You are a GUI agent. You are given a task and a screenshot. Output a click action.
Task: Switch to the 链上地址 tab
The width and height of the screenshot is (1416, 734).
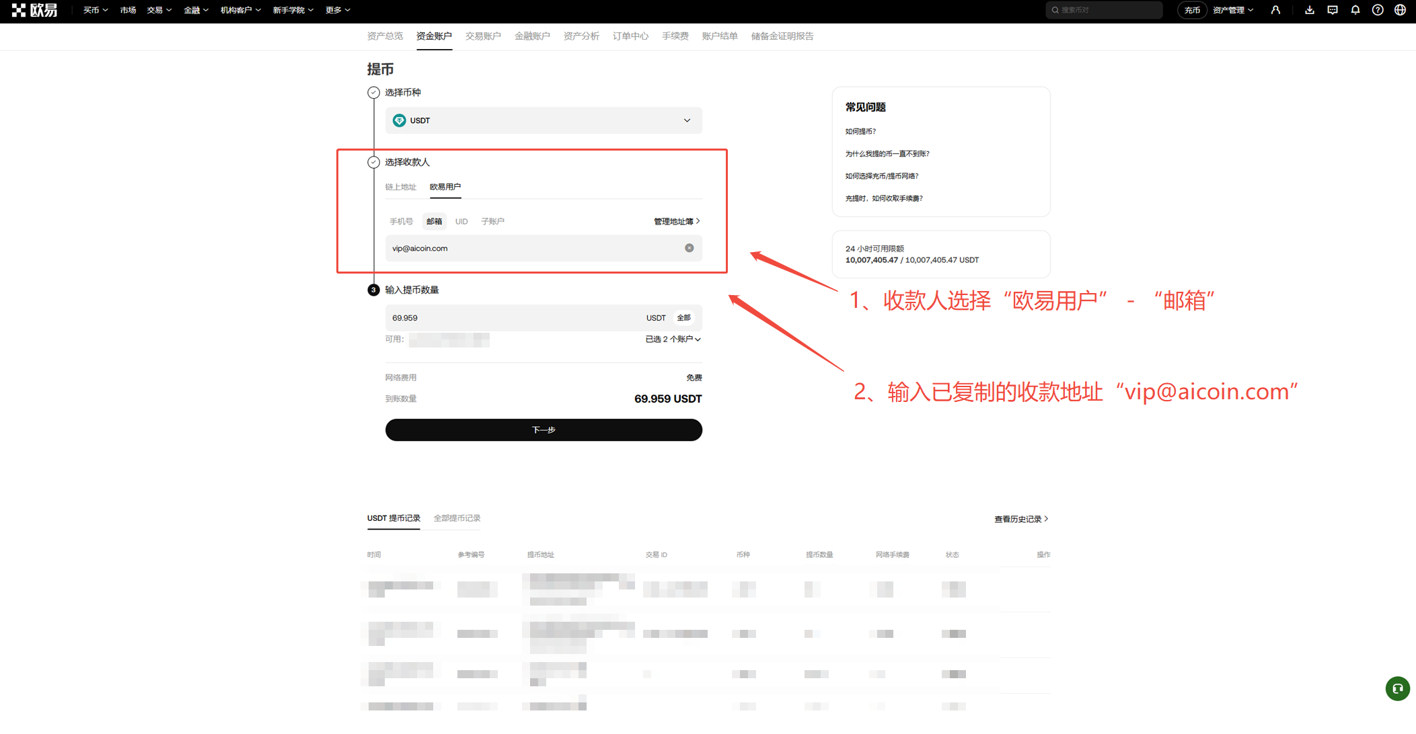tap(401, 187)
